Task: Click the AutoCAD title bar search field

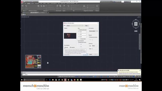Action: 106,2
